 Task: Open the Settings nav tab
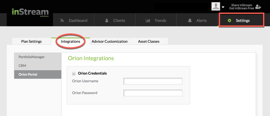pos(241,20)
